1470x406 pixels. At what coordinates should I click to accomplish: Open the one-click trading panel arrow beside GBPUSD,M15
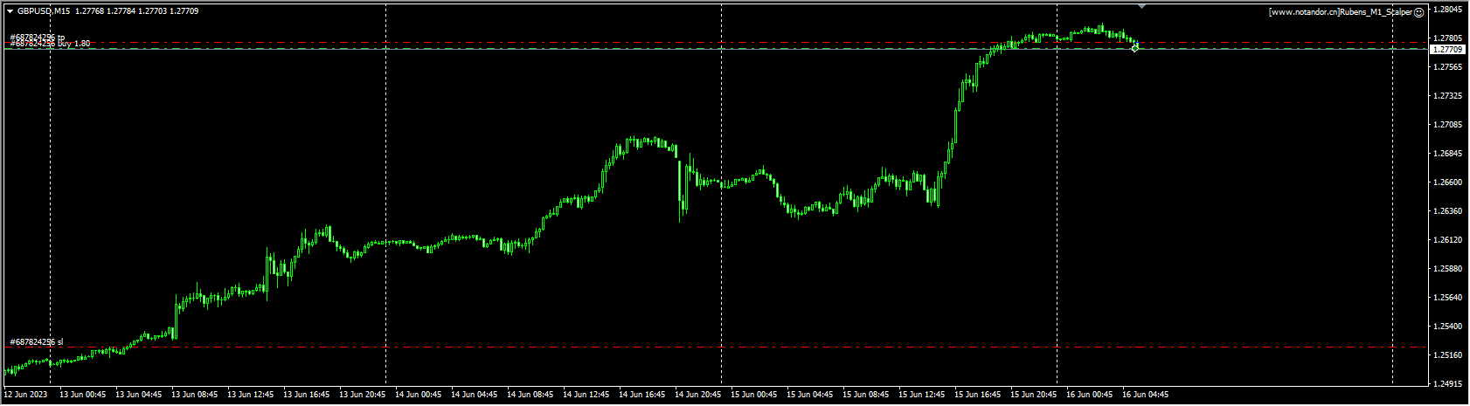pos(10,11)
